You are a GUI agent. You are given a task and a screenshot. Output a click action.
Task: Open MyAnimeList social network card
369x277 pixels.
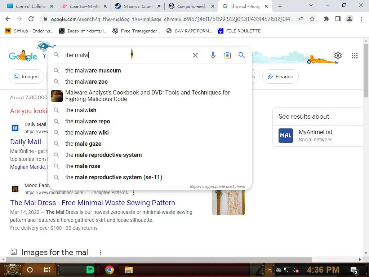(318, 136)
